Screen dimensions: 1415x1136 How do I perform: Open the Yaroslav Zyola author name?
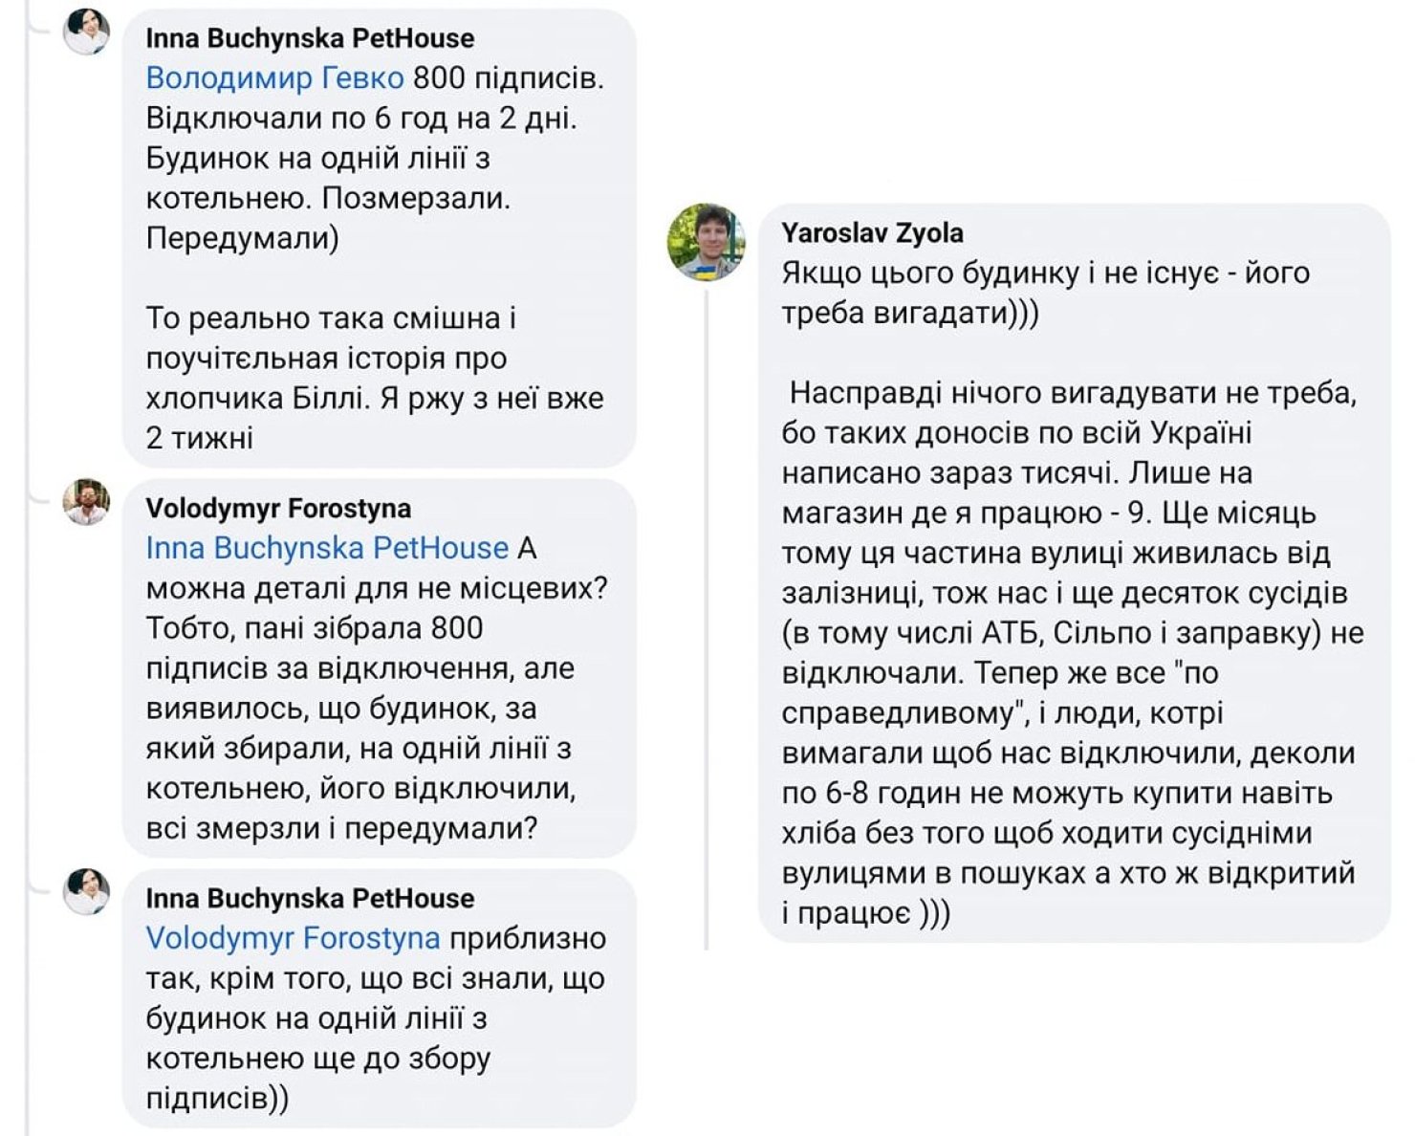click(872, 232)
